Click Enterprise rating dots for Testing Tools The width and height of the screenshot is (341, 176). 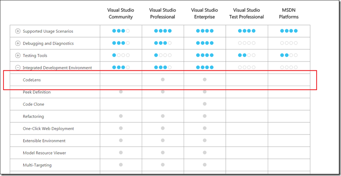[205, 55]
